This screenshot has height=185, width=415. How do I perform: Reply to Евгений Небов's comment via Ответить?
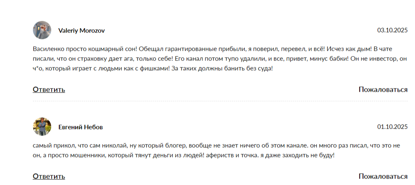(x=49, y=176)
